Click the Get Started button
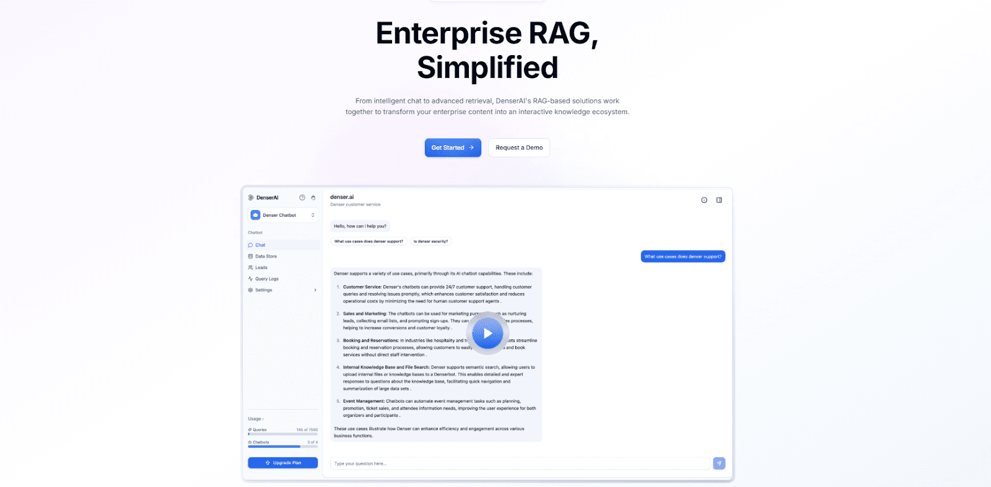991x487 pixels. (x=453, y=147)
